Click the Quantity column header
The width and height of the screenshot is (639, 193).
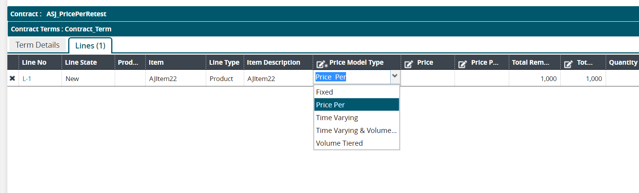pyautogui.click(x=623, y=62)
